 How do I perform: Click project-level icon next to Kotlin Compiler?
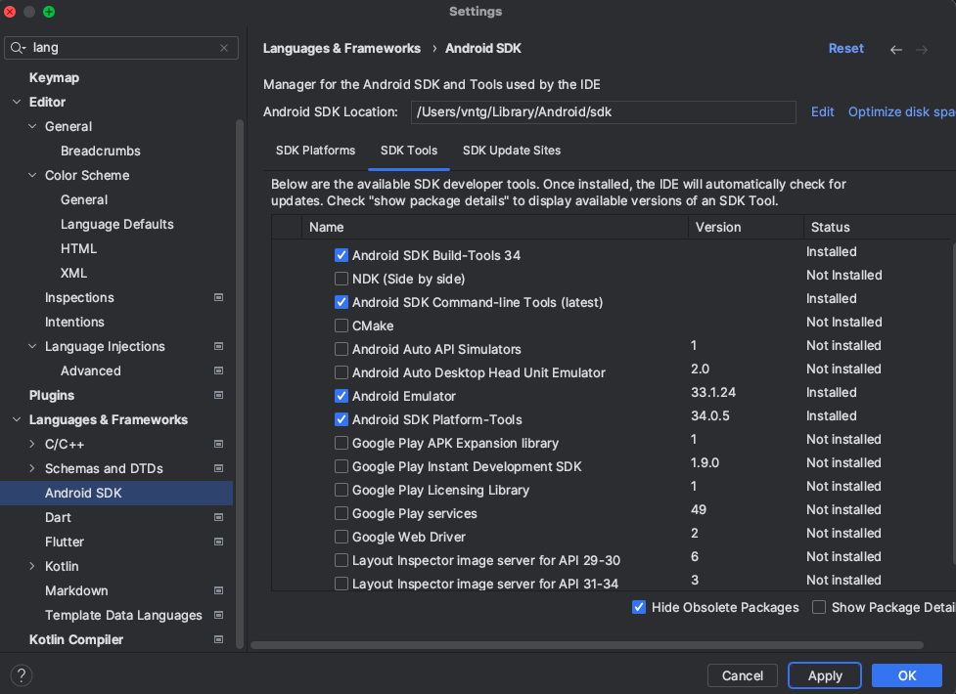click(218, 639)
